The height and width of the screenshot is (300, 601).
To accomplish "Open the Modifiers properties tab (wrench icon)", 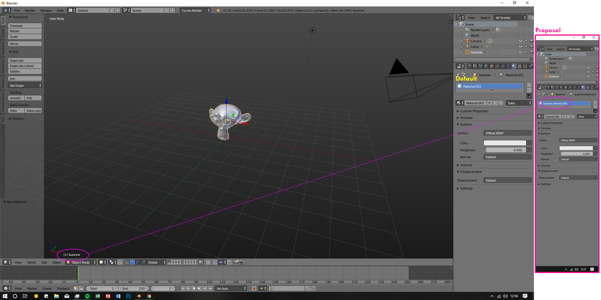I will click(503, 66).
